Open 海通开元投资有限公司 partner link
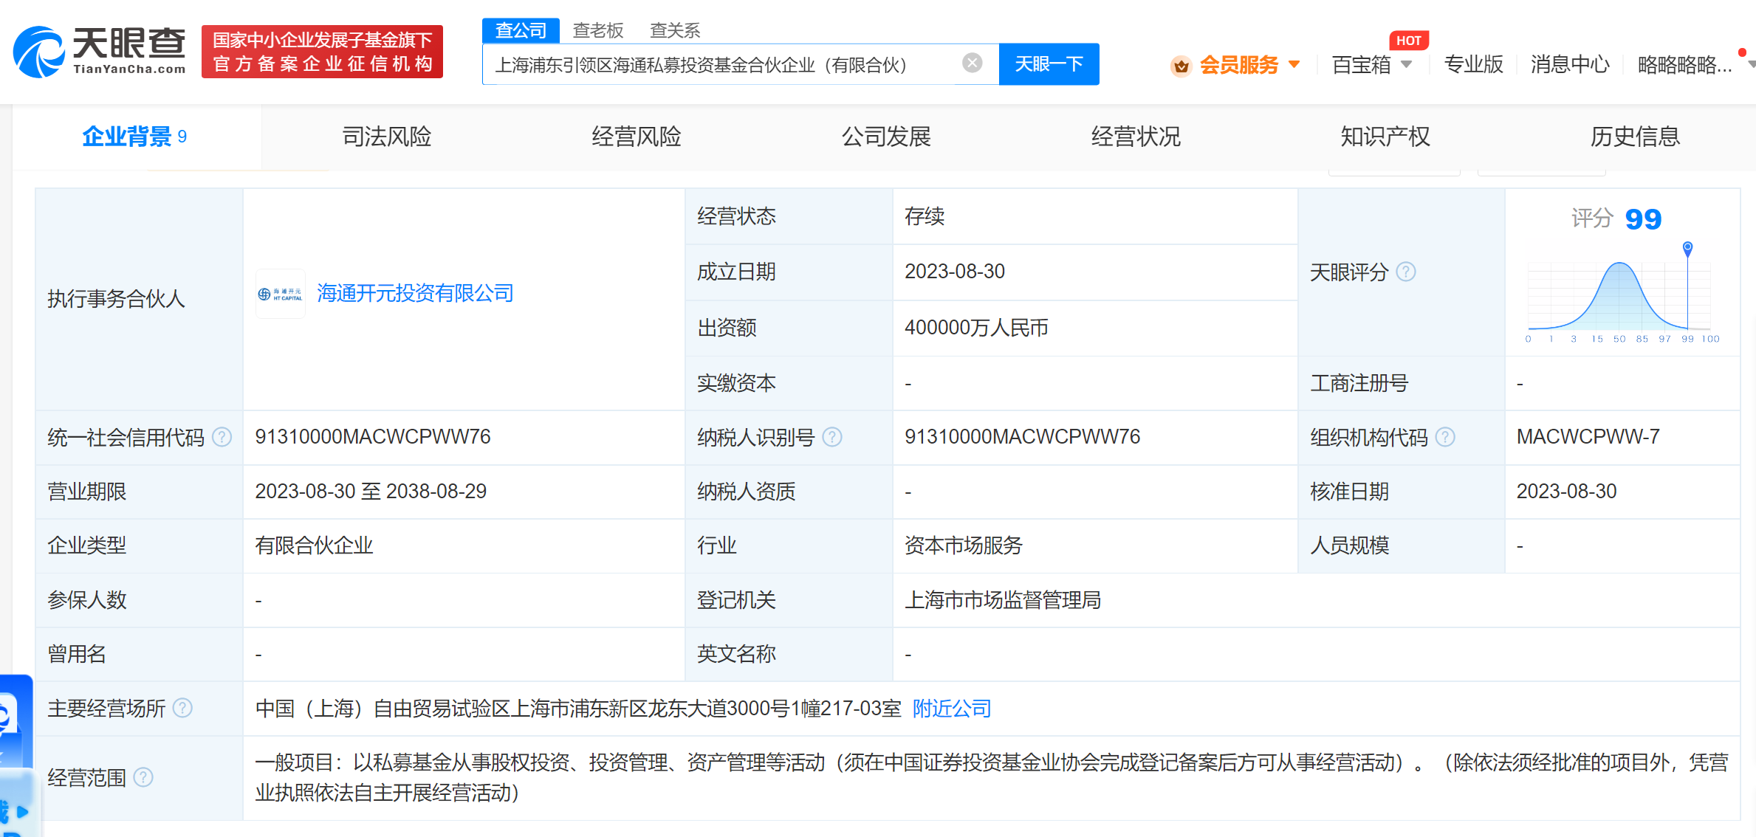This screenshot has width=1756, height=837. tap(415, 293)
